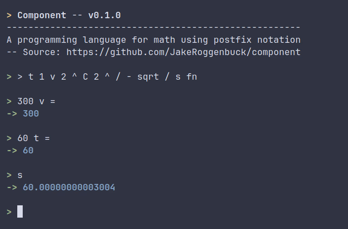
Task: Click the v0.1.0 version number
Action: click(104, 15)
